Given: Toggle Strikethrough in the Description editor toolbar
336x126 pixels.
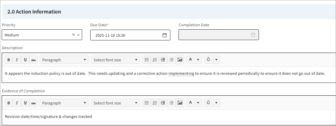Looking at the screenshot, I should pyautogui.click(x=33, y=60).
